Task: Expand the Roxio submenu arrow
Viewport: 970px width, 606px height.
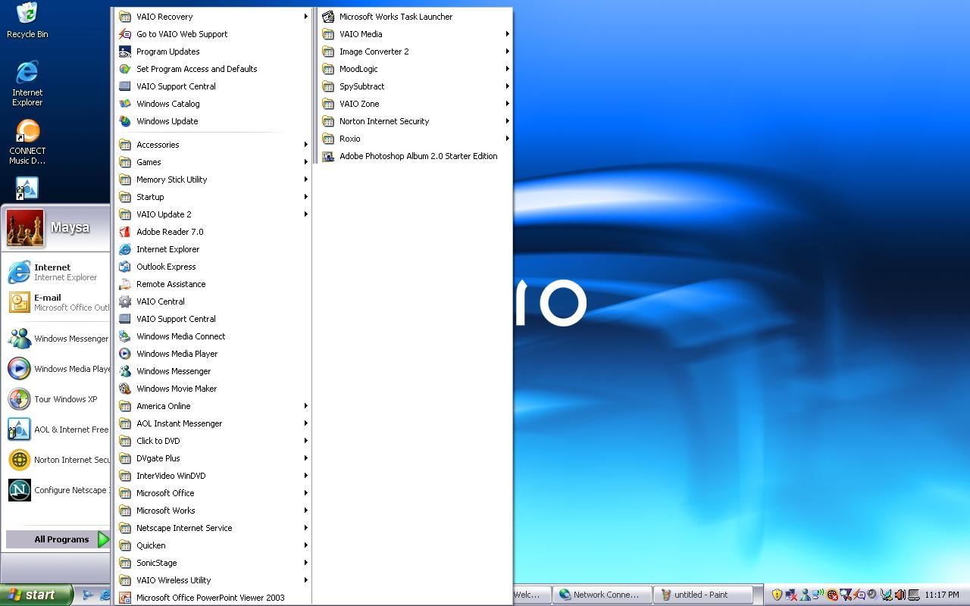Action: click(507, 139)
